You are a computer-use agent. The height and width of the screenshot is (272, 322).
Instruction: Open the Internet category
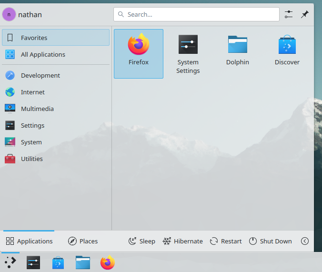(56, 92)
